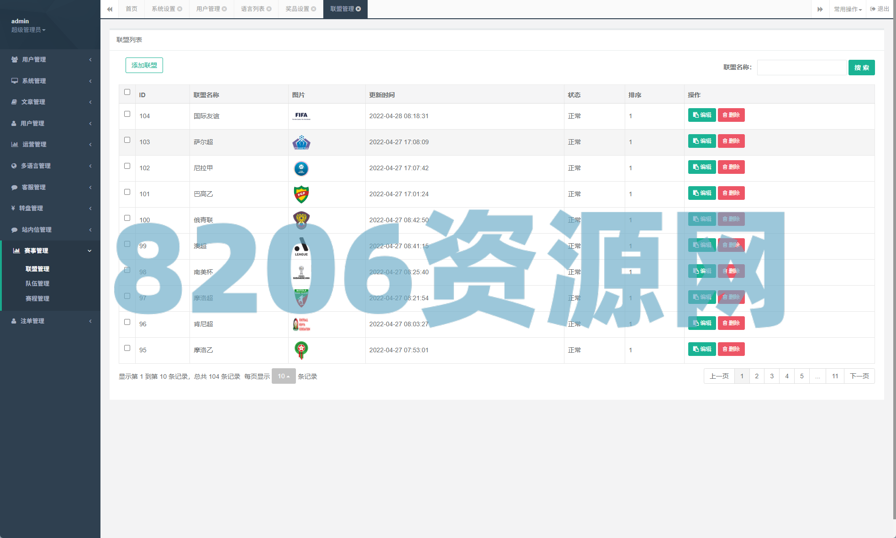Viewport: 896px width, 538px height.
Task: Go to the 下一页 next page
Action: 859,376
